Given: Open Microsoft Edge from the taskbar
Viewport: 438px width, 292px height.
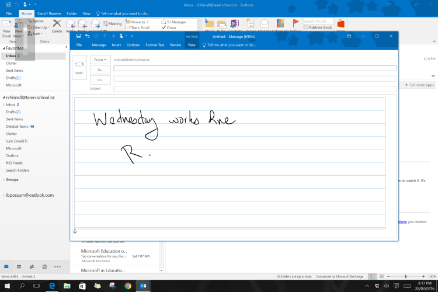Looking at the screenshot, I should (x=52, y=286).
